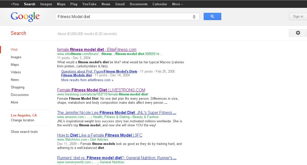
Task: Select Search in the top bar
Action: [x=29, y=4]
